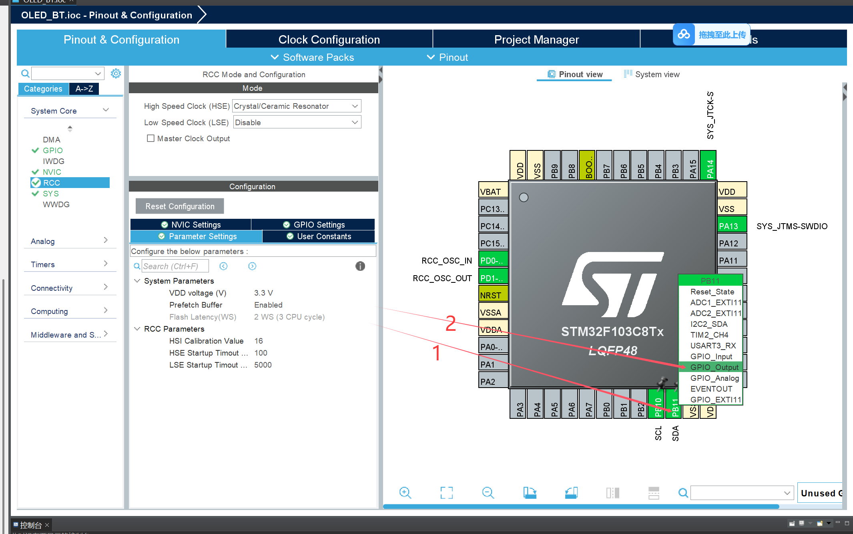Select GPIO_Output in the PB11 menu
This screenshot has width=853, height=534.
pos(714,367)
